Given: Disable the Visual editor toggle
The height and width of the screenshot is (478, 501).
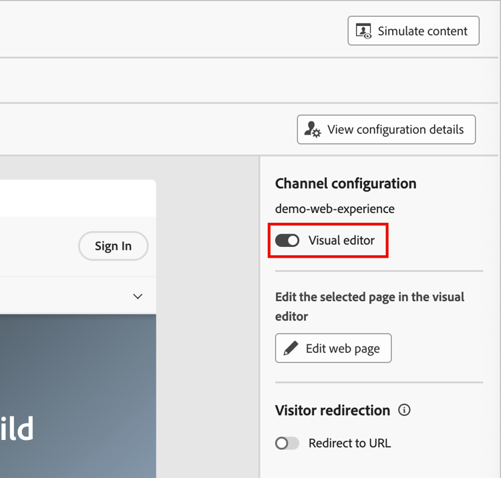Looking at the screenshot, I should (x=287, y=240).
